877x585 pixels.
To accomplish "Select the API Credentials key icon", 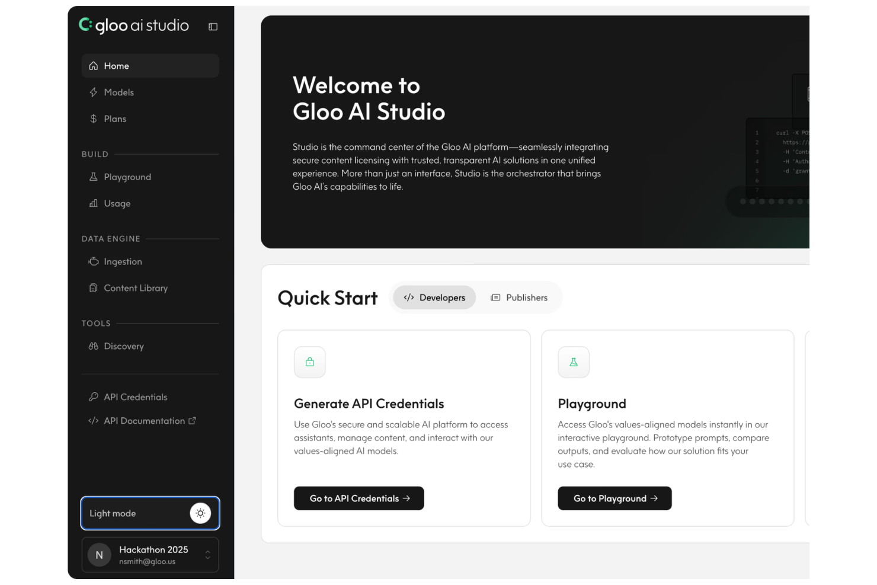I will point(94,397).
